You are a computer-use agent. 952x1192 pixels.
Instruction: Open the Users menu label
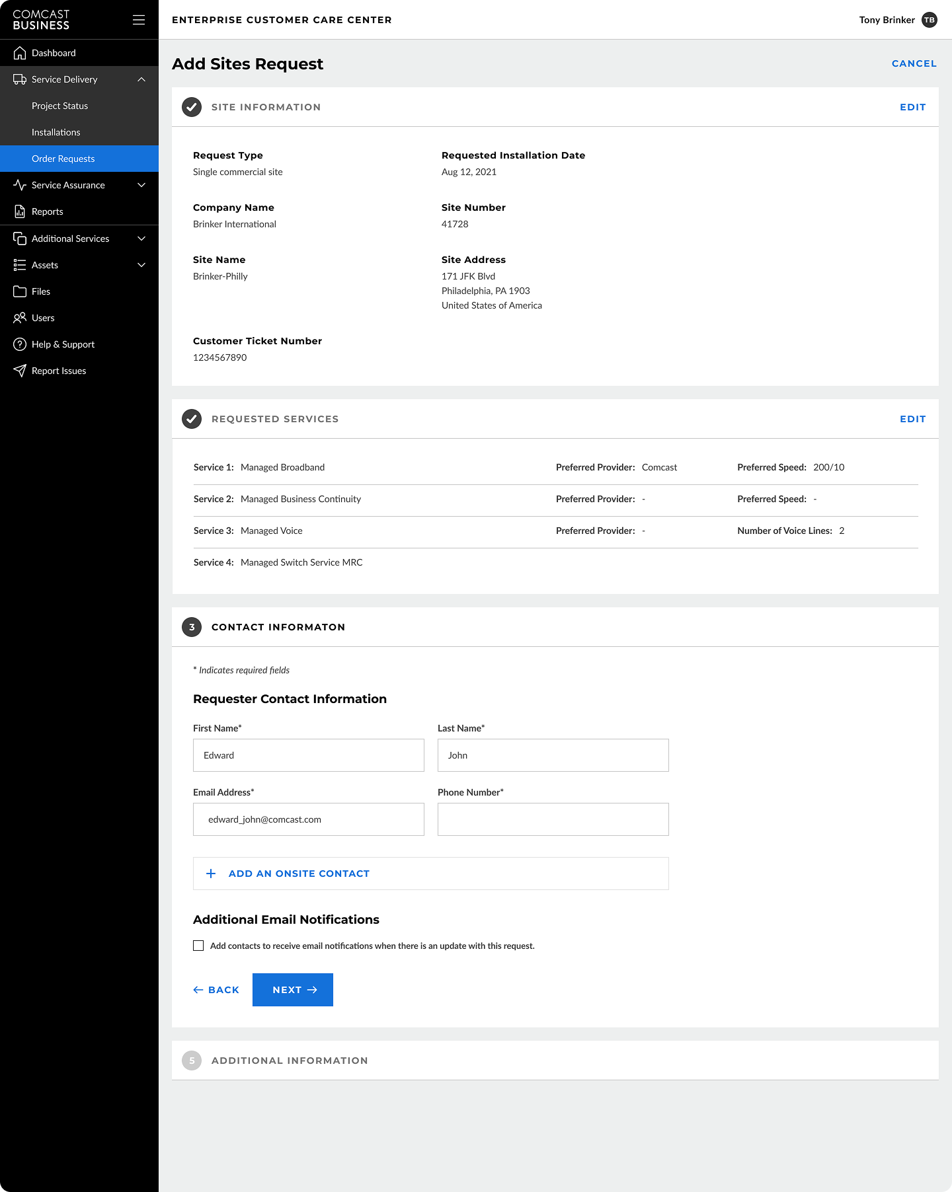tap(43, 318)
